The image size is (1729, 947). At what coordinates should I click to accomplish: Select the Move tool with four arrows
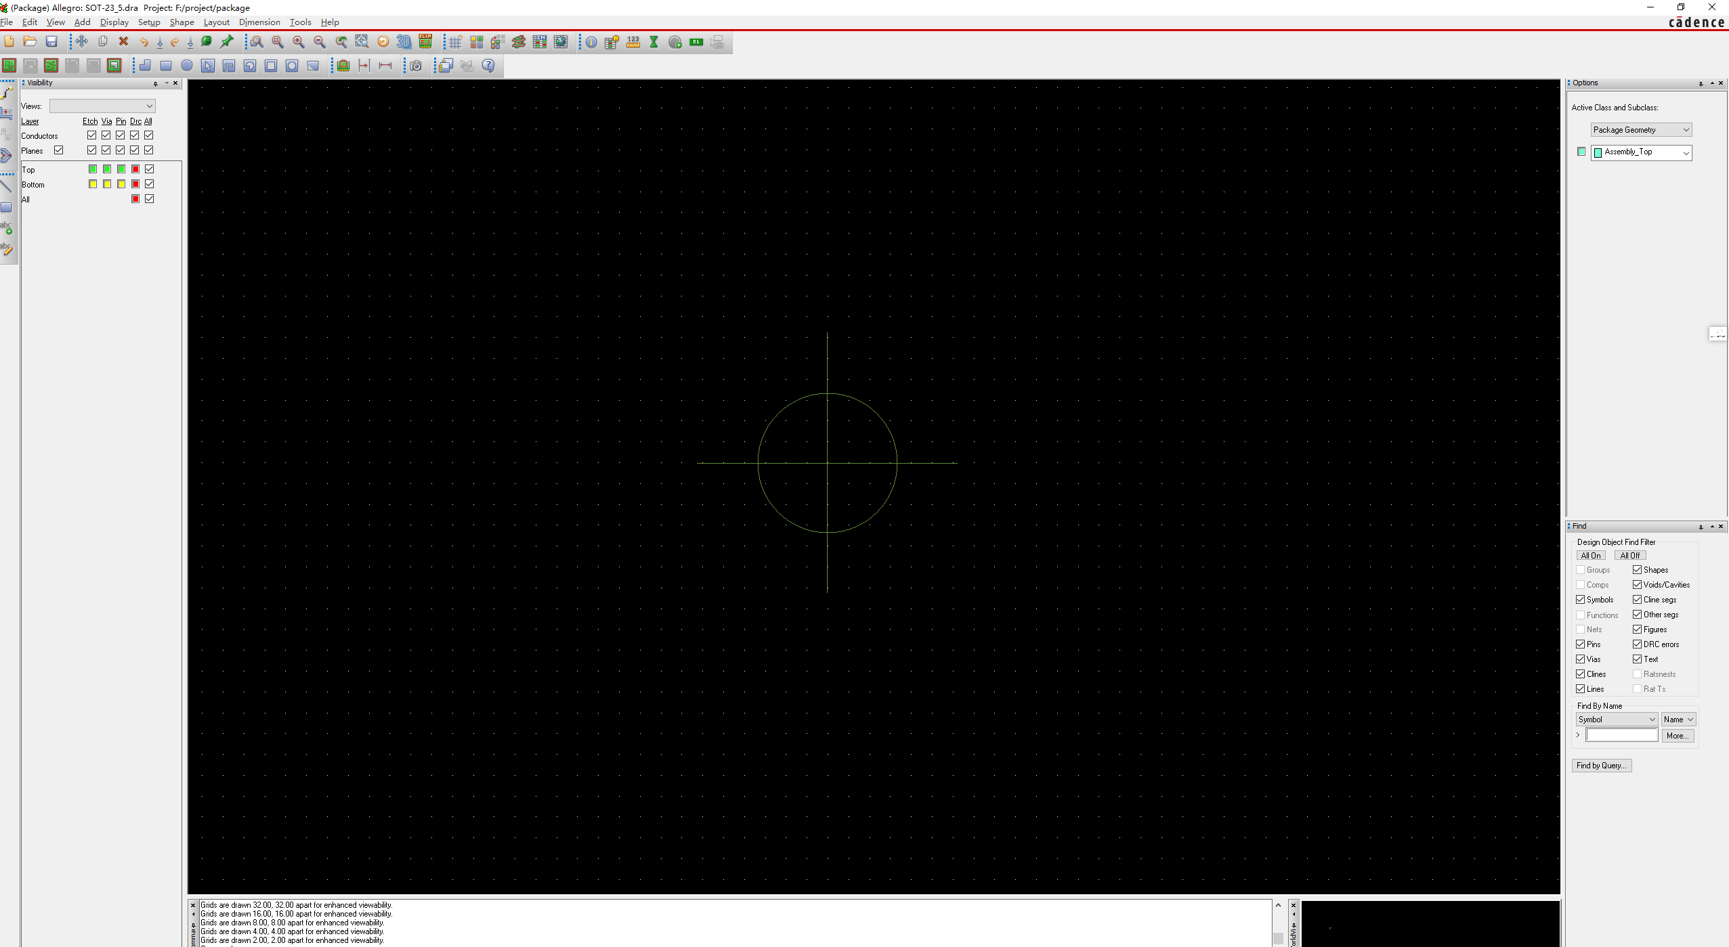(x=82, y=42)
